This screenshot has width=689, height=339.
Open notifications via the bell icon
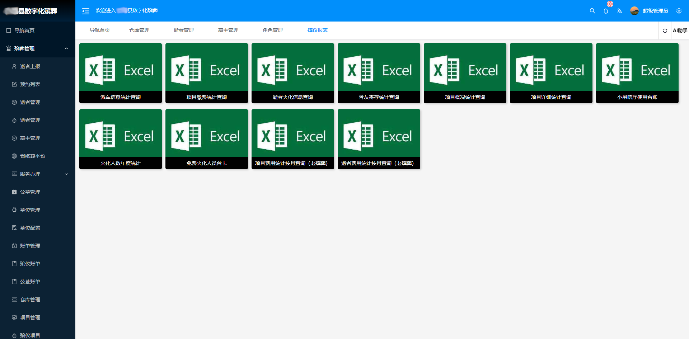tap(606, 11)
